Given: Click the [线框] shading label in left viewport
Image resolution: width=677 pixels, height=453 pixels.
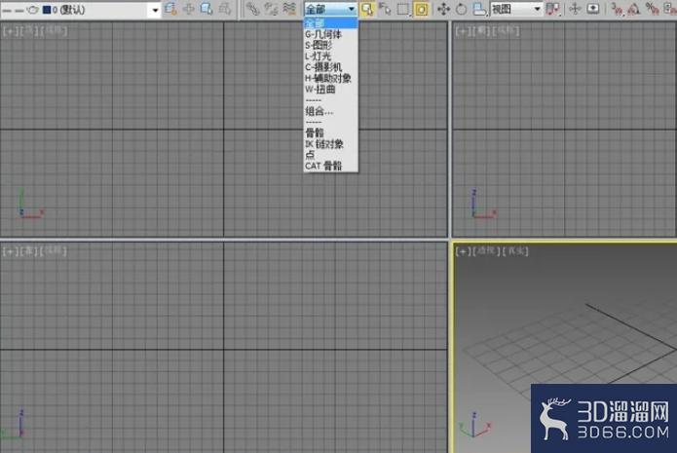Looking at the screenshot, I should tap(54, 251).
